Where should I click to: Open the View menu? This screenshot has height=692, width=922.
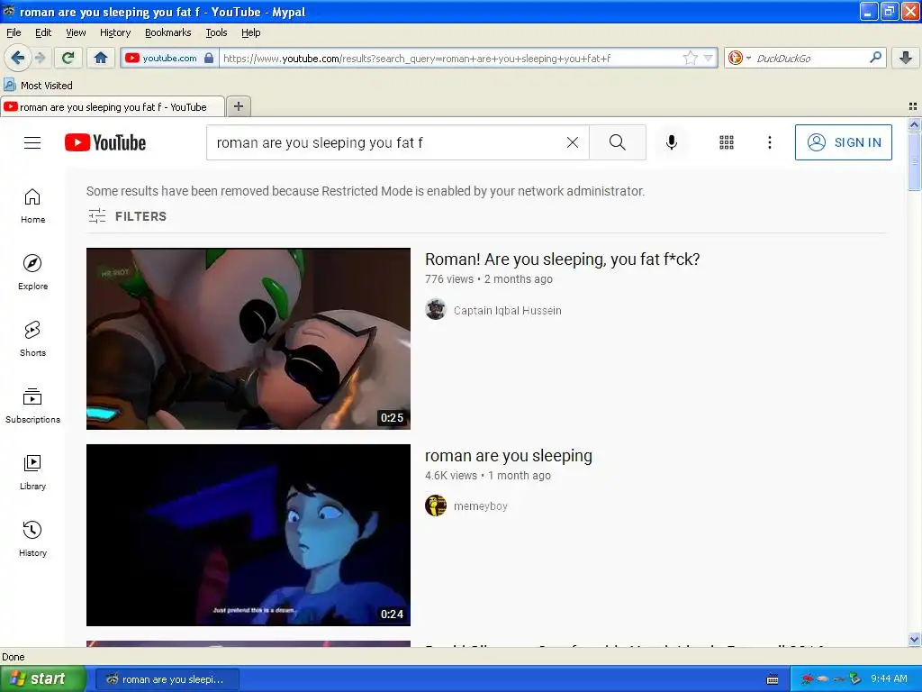click(x=76, y=32)
